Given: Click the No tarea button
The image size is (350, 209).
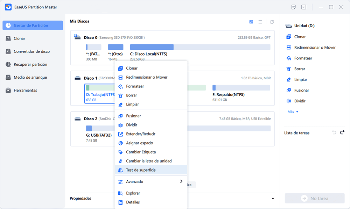Looking at the screenshot, I should (x=315, y=198).
